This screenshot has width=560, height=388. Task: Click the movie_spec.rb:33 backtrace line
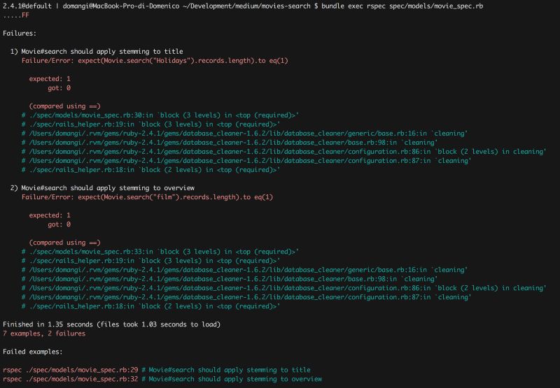[160, 252]
